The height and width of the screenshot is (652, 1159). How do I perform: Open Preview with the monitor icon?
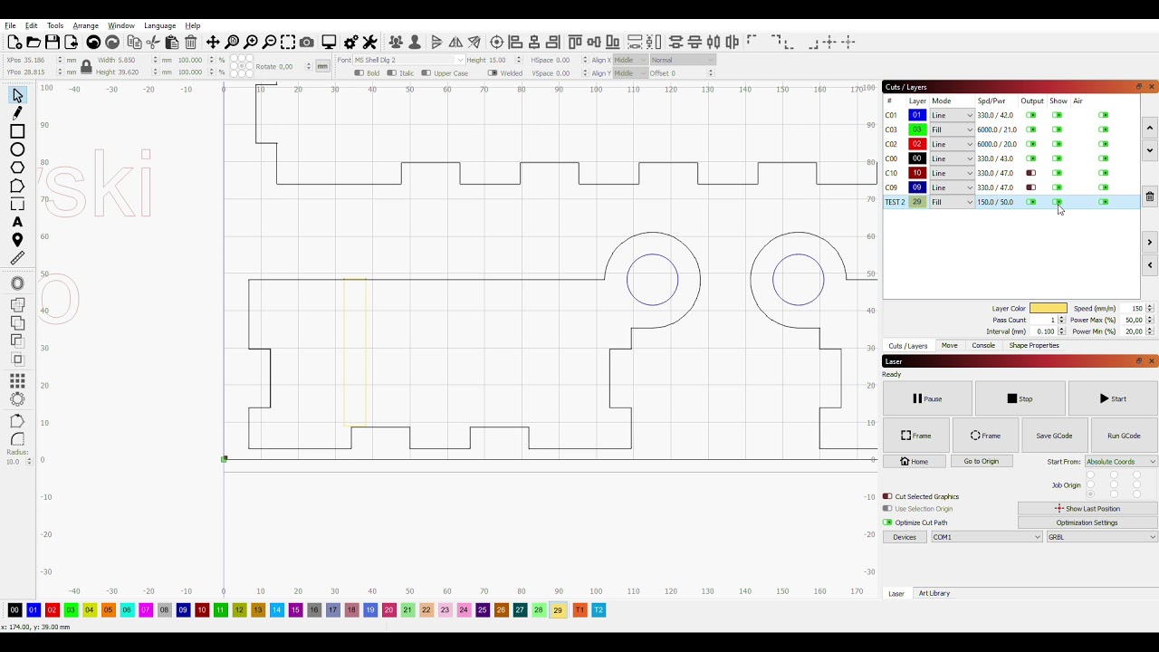pos(329,42)
